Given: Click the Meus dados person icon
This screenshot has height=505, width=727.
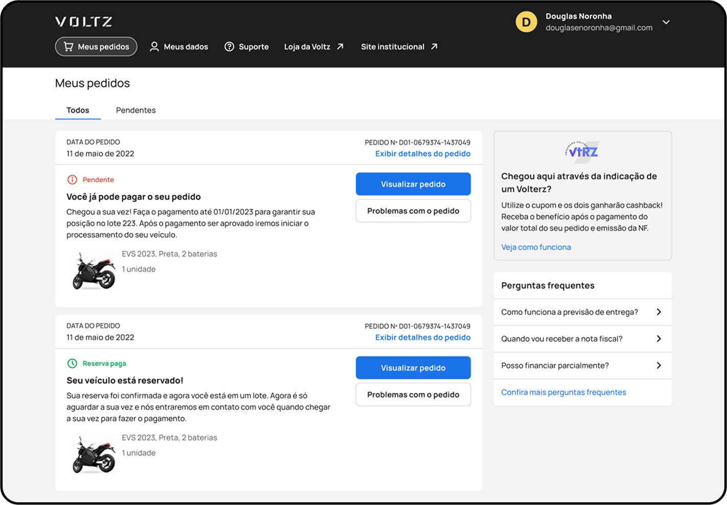Looking at the screenshot, I should pyautogui.click(x=154, y=47).
